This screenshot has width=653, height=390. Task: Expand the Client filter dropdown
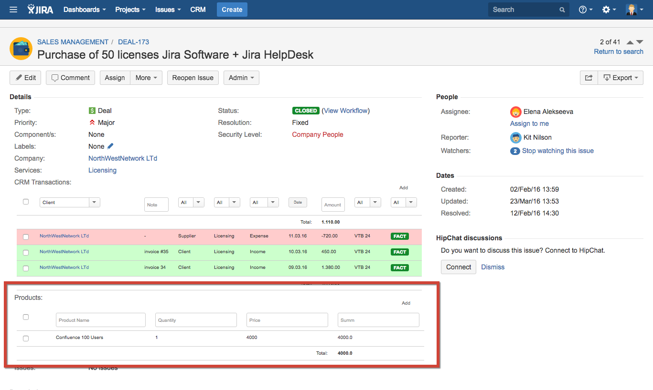click(x=94, y=202)
